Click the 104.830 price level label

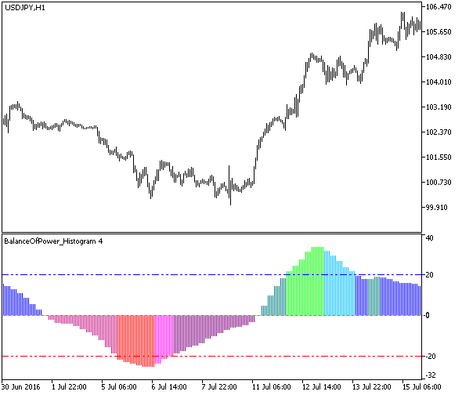point(439,57)
